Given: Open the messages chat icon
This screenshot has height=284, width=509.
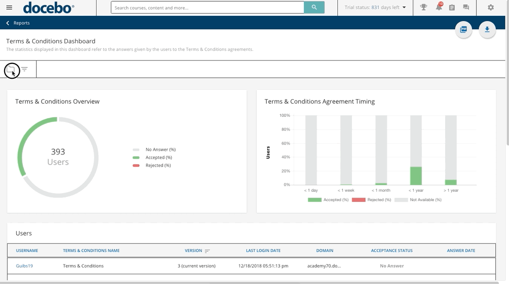Looking at the screenshot, I should click(466, 7).
